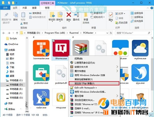Click the Copy icon in ribbon
The height and width of the screenshot is (117, 154).
pyautogui.click(x=15, y=15)
